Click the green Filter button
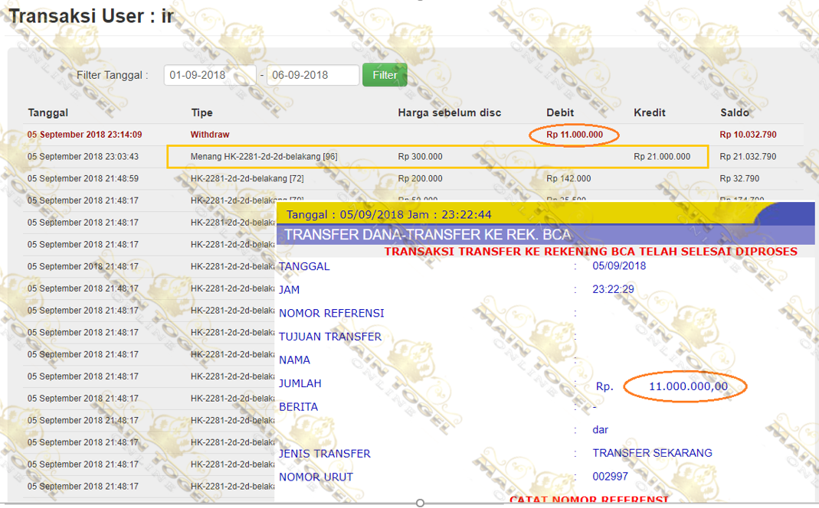 (385, 75)
